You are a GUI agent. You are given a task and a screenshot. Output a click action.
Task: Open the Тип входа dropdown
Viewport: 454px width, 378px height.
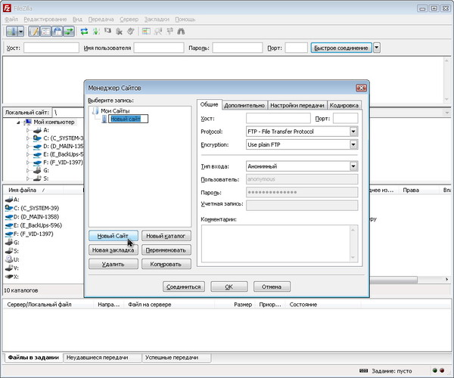click(353, 166)
